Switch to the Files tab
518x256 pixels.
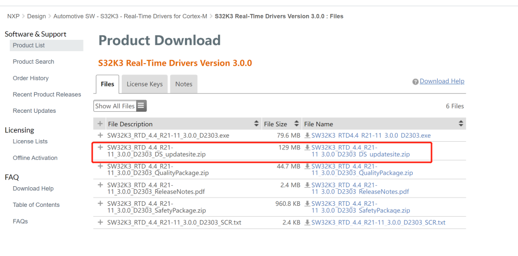pos(107,84)
